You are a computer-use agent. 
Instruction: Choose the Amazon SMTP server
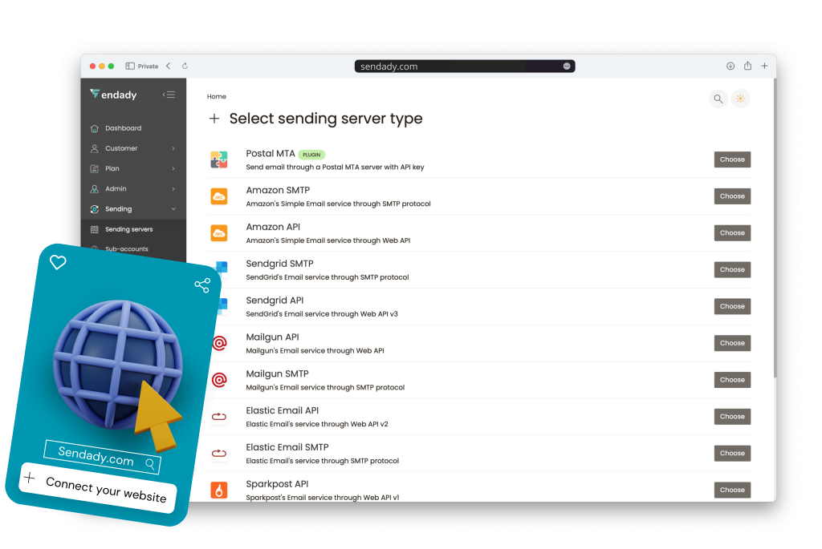[732, 196]
